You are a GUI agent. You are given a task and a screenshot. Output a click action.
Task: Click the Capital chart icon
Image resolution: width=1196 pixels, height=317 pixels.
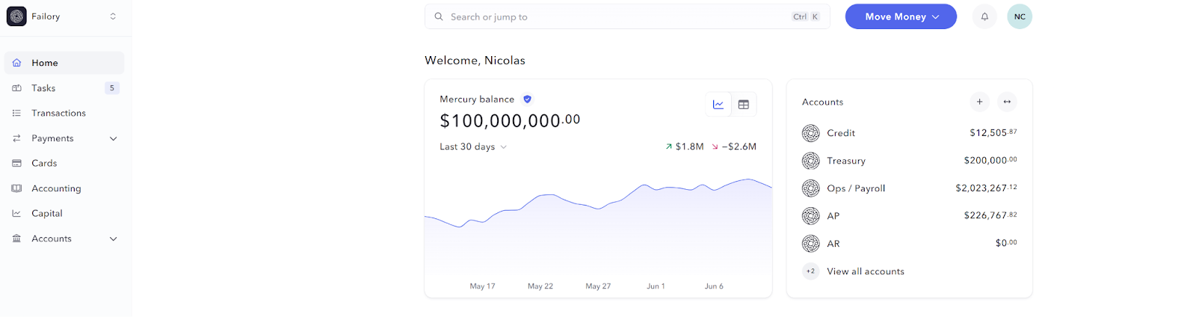coord(16,213)
